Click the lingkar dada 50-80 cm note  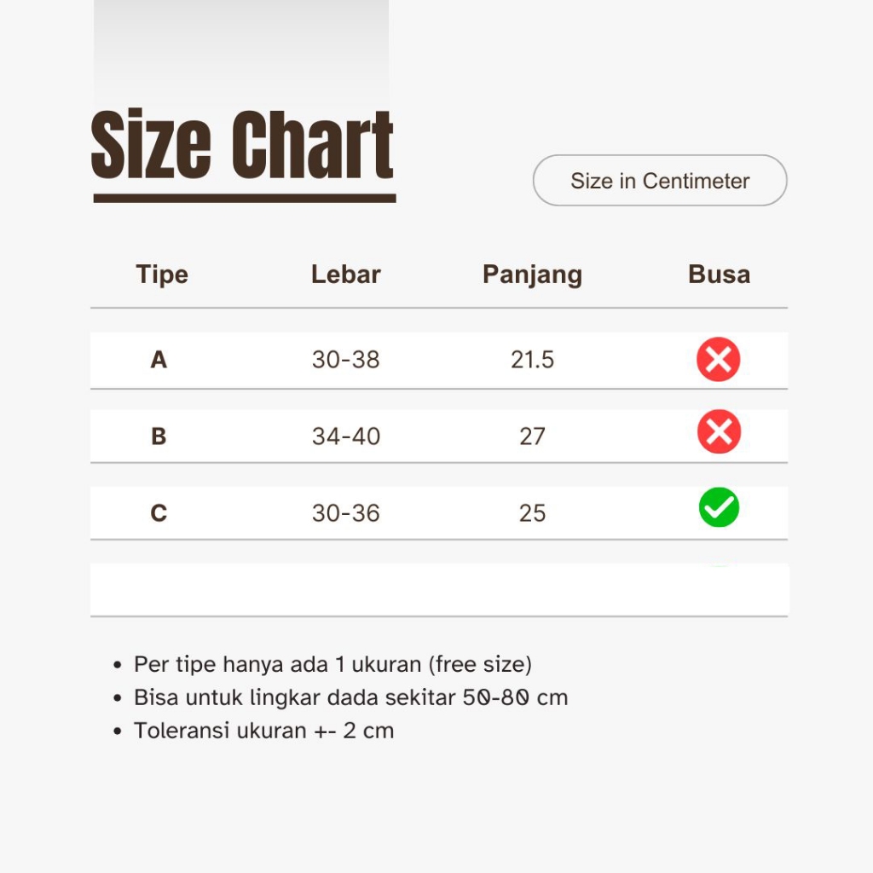click(350, 697)
